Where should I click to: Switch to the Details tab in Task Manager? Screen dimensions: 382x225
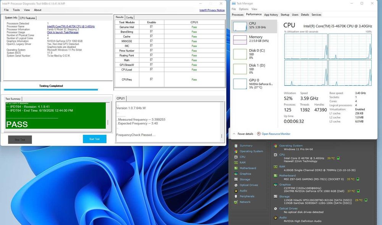click(305, 14)
